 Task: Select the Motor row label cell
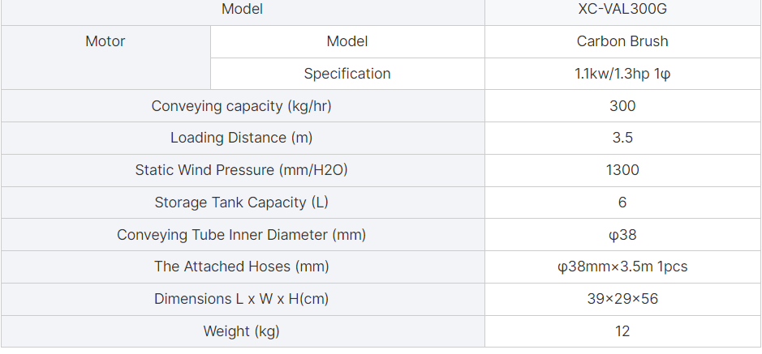click(x=105, y=58)
